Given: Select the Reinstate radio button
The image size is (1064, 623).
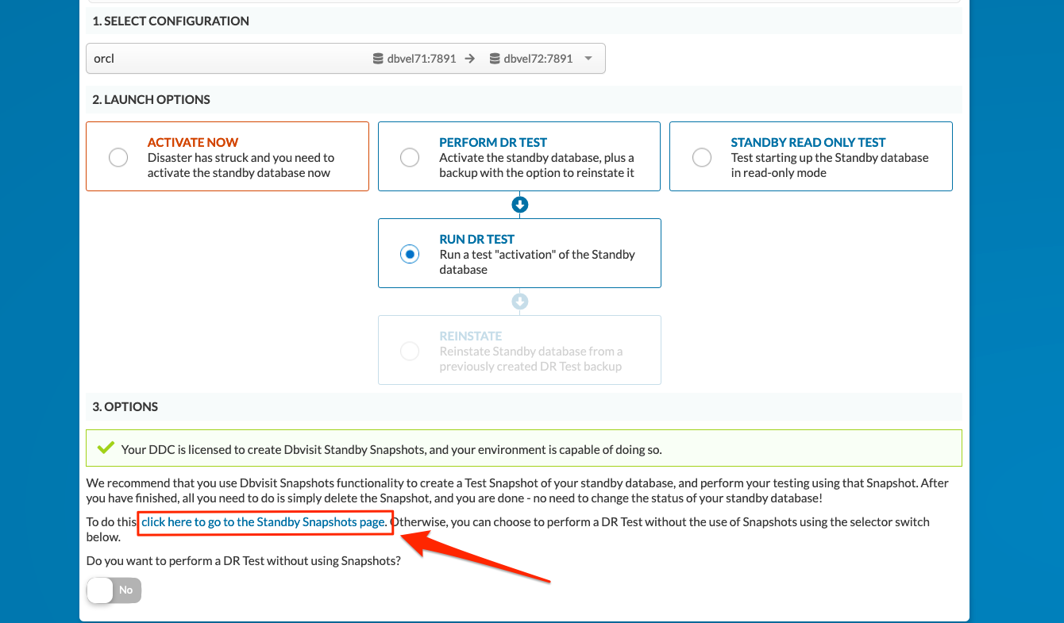Looking at the screenshot, I should (x=410, y=351).
